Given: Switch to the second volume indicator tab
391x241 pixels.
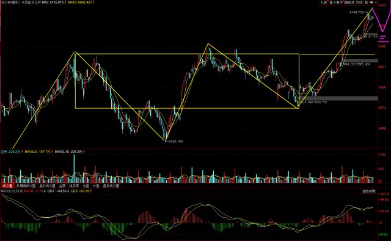Looking at the screenshot, I should 26,186.
